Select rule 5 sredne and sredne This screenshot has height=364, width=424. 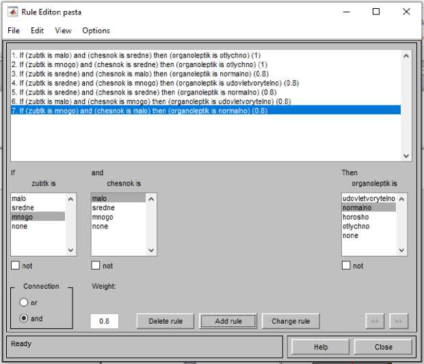(144, 92)
